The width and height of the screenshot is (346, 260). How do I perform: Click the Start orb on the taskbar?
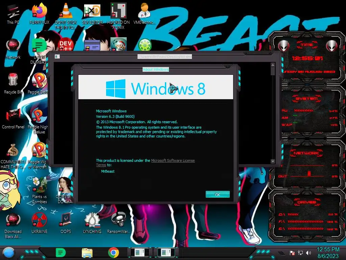tap(8, 253)
